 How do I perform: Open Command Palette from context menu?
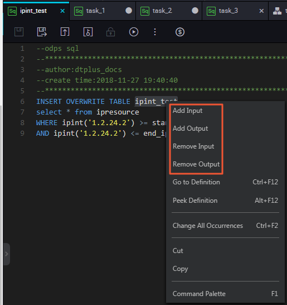[225, 294]
